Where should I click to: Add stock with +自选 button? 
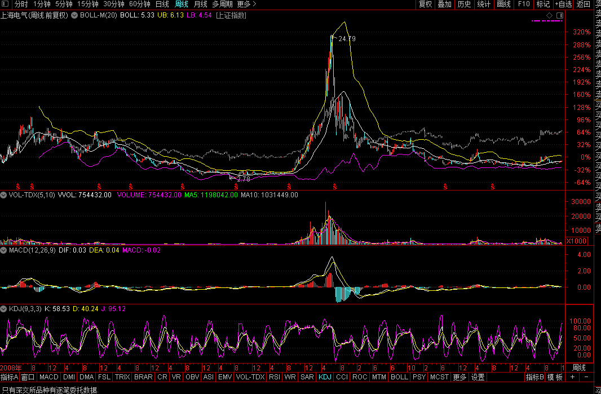563,5
